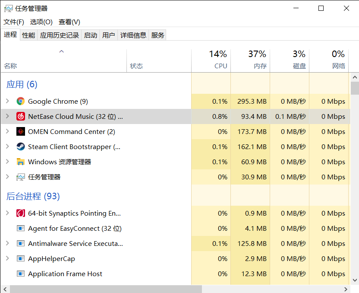Click the OMEN Command Center icon
The image size is (359, 293).
click(x=20, y=132)
